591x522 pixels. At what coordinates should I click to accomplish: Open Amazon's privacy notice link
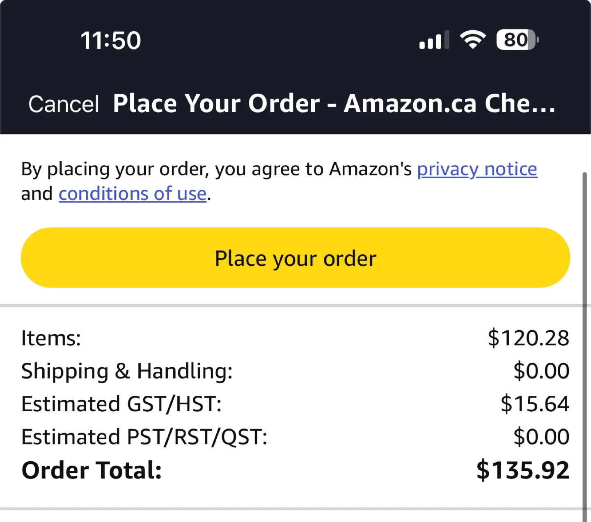point(477,169)
